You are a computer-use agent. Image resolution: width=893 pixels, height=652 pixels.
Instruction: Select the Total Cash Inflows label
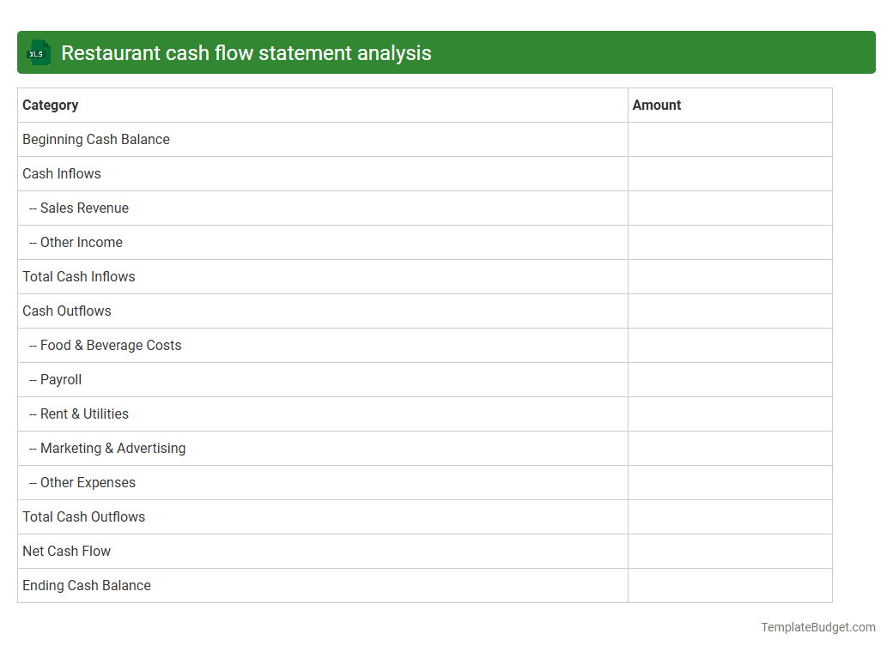[x=78, y=276]
